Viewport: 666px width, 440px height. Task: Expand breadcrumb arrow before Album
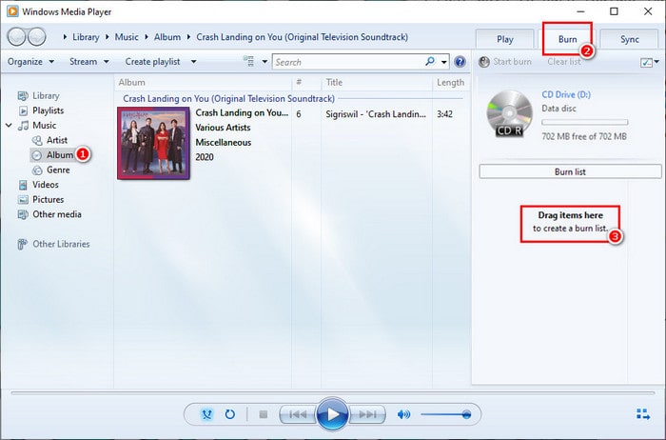coord(147,37)
